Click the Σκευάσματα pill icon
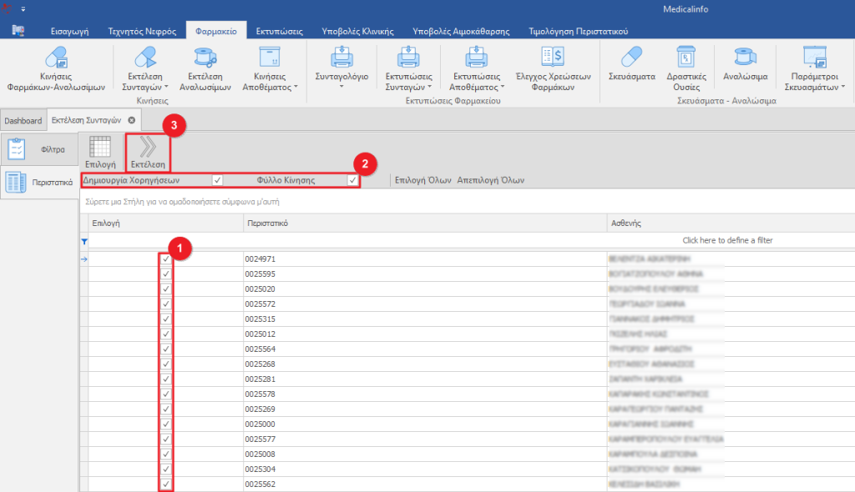 (632, 58)
